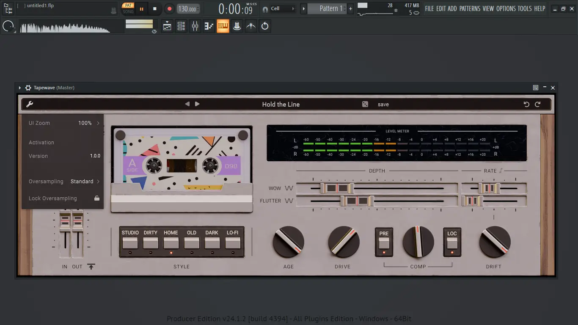Click the save preset button
This screenshot has width=578, height=325.
tap(383, 105)
